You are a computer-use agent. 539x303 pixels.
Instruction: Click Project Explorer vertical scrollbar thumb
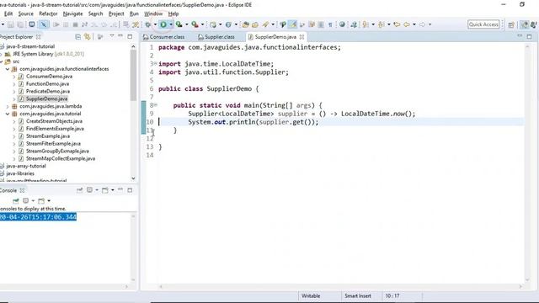133,76
